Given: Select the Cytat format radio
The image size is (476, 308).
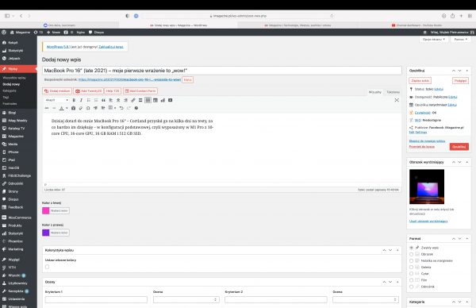Looking at the screenshot, I should (x=411, y=274).
